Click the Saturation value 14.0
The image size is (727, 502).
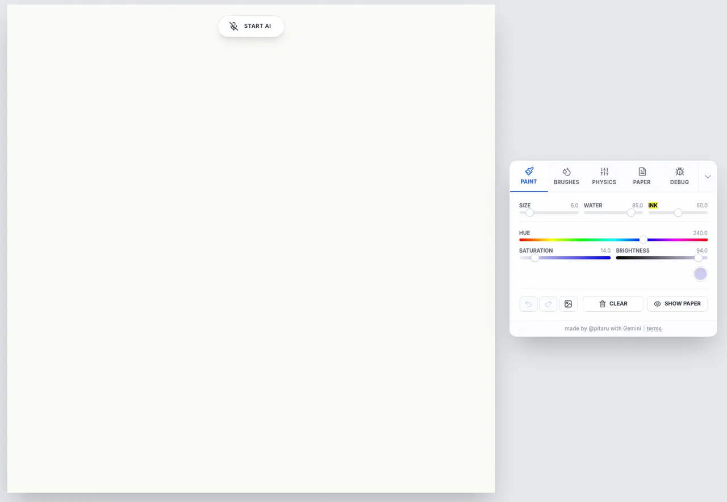tap(605, 250)
